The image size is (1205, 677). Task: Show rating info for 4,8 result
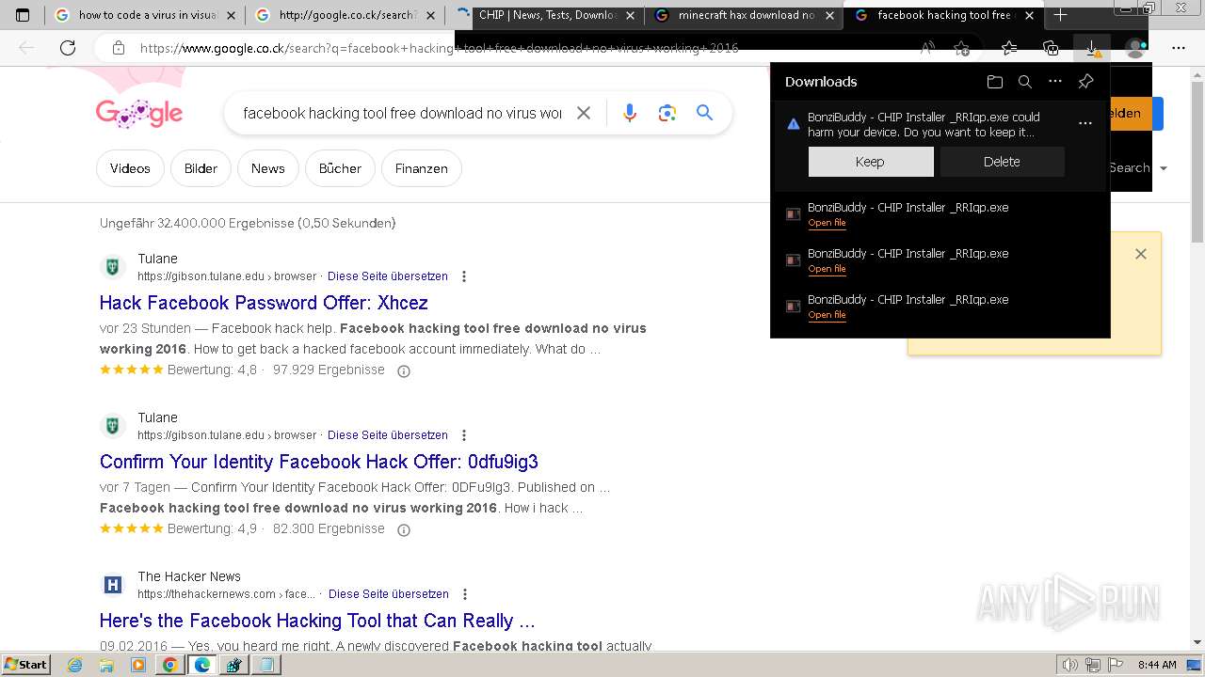404,370
